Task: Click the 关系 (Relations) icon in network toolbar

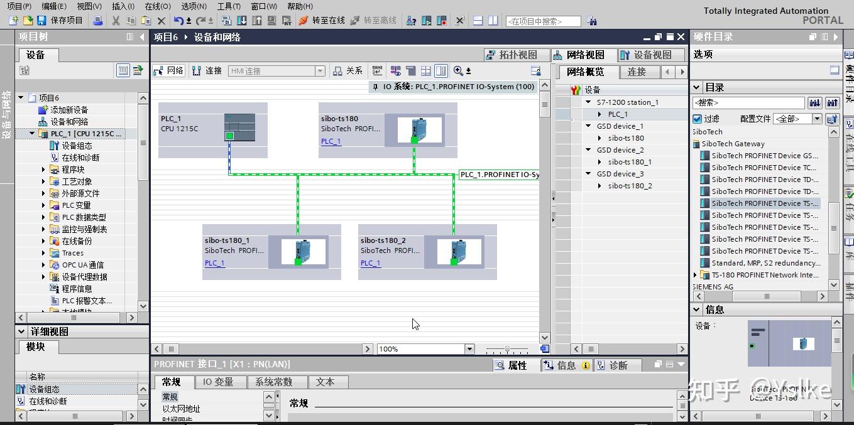Action: click(x=348, y=71)
